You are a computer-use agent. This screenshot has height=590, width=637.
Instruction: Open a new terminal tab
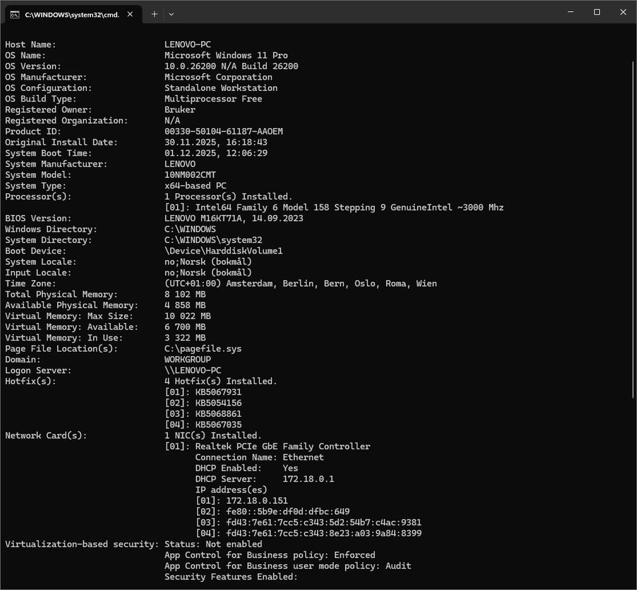(155, 14)
